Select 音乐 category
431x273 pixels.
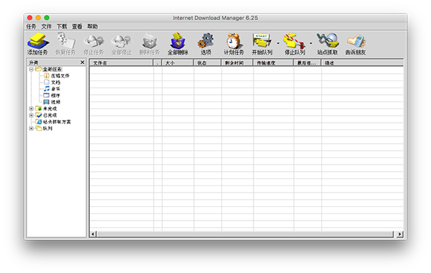[x=52, y=89]
